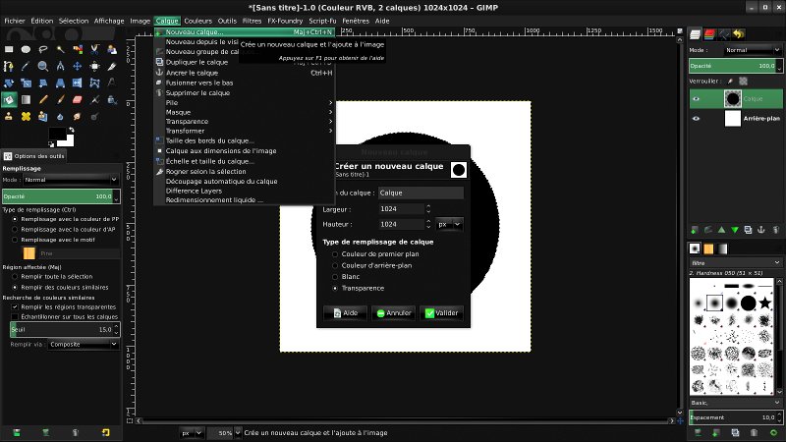This screenshot has width=786, height=442.
Task: Select the Eraser tool
Action: [78, 100]
